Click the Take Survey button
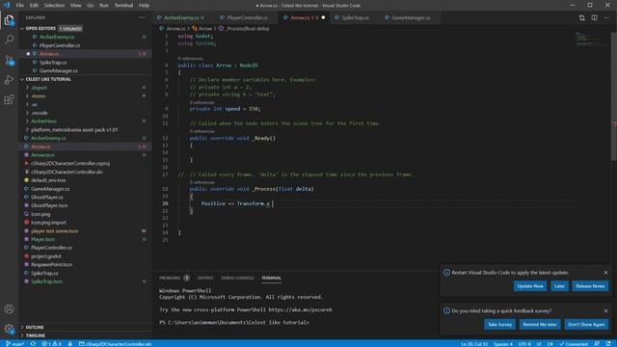 coord(499,325)
